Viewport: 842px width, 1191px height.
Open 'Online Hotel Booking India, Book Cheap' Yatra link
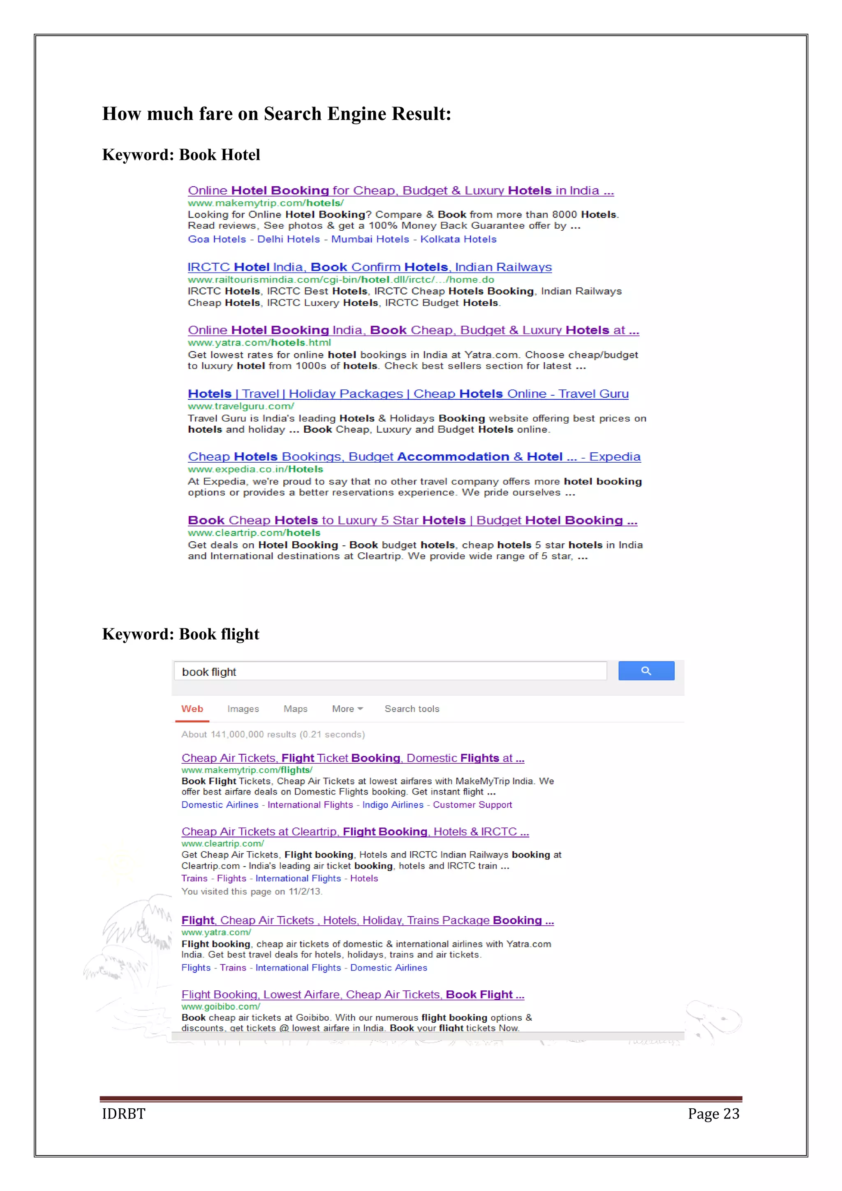coord(413,330)
